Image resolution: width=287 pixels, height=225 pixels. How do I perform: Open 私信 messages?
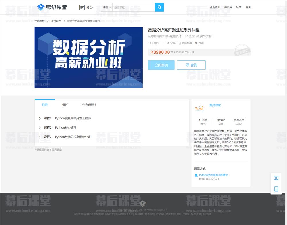pyautogui.click(x=239, y=7)
